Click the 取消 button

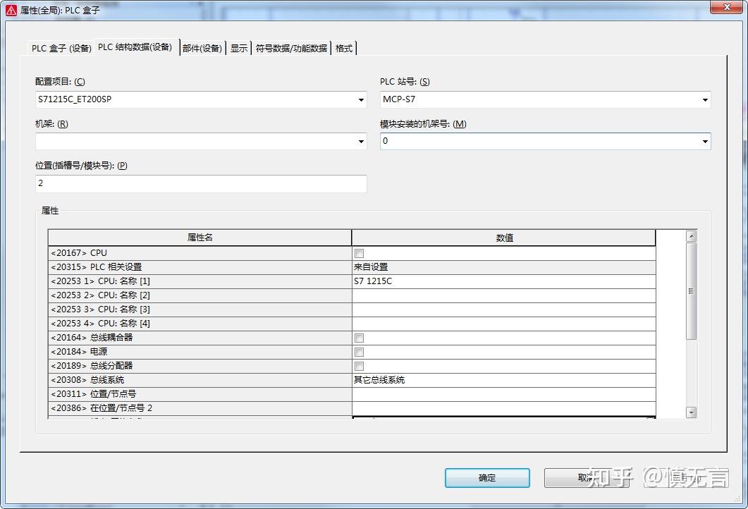click(x=587, y=477)
